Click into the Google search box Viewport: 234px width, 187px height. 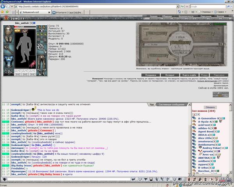[x=208, y=7]
